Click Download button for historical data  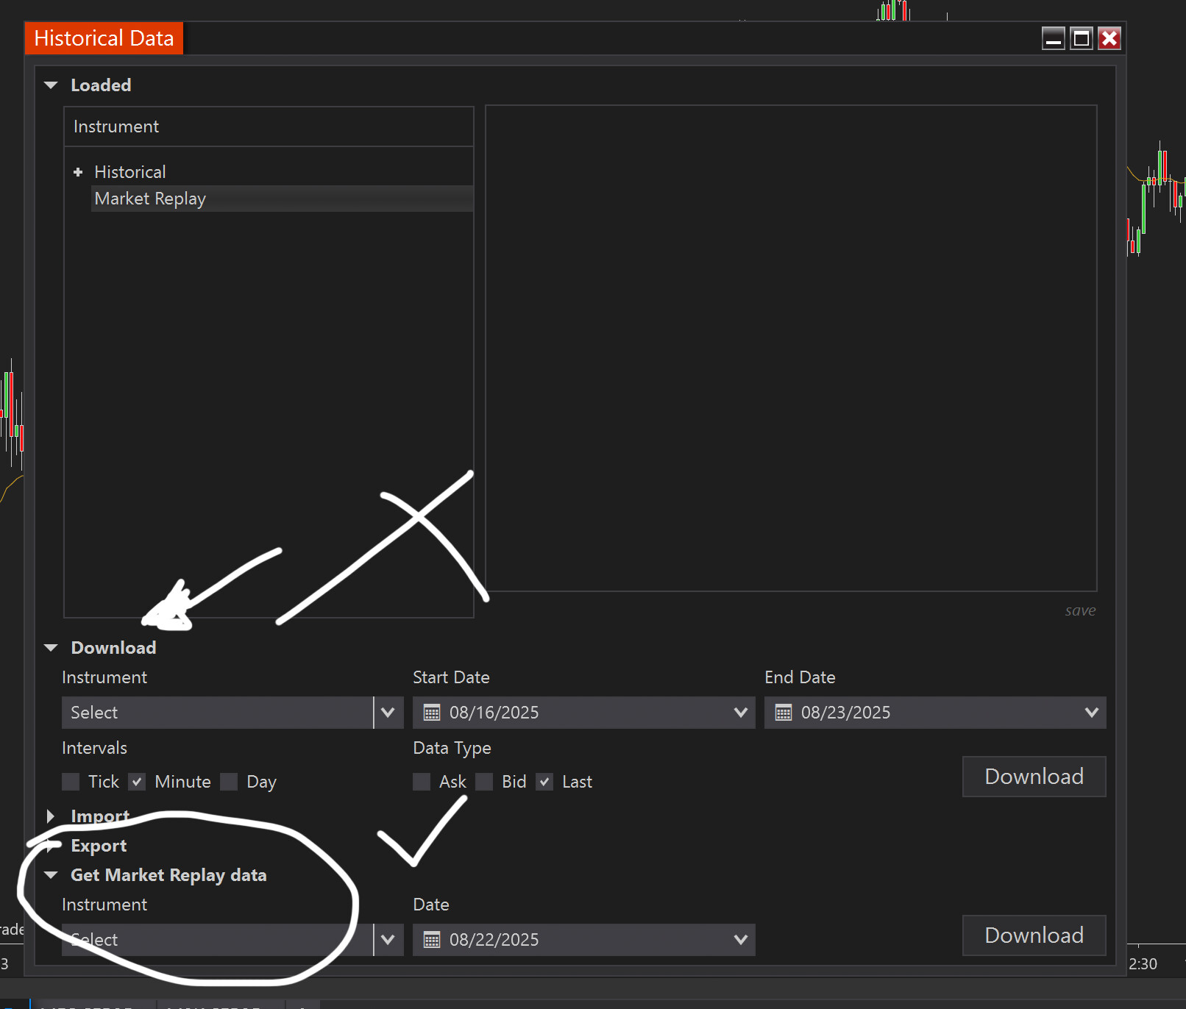tap(1033, 777)
